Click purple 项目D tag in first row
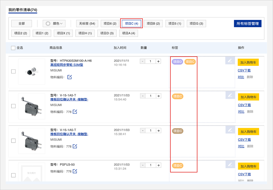This screenshot has height=190, width=273. pyautogui.click(x=177, y=62)
